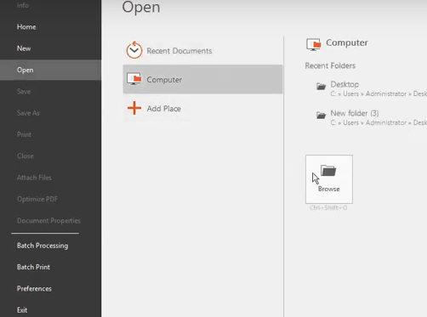The height and width of the screenshot is (317, 427).
Task: Click the path text under New folder (3)
Action: click(379, 122)
